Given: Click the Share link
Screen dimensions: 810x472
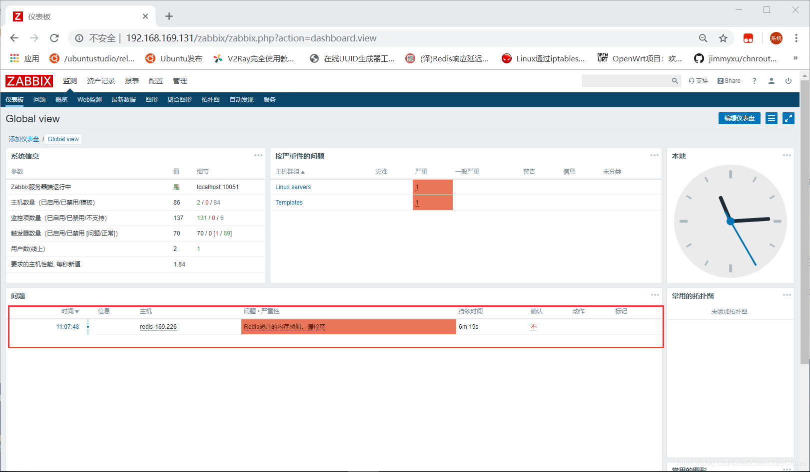Looking at the screenshot, I should coord(729,81).
